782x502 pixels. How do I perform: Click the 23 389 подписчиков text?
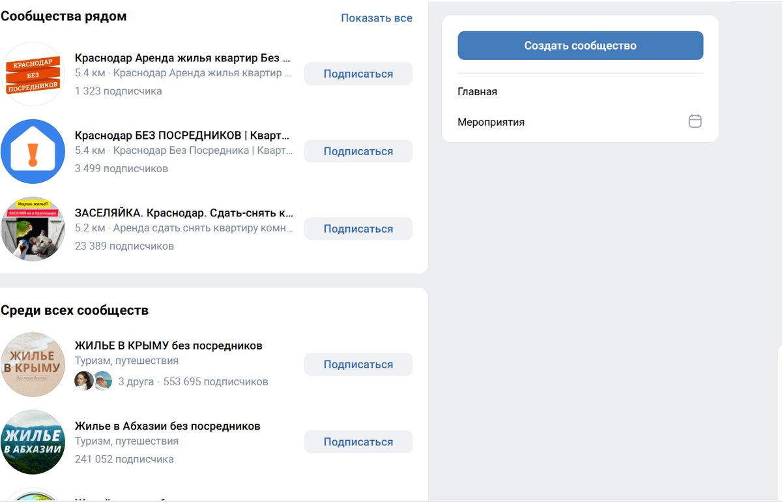click(x=124, y=246)
